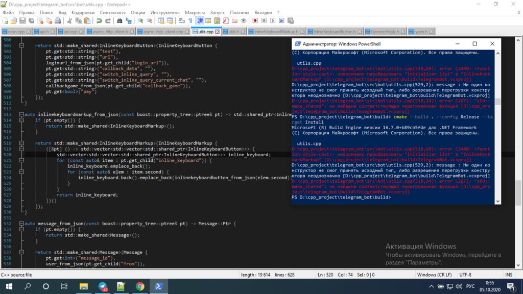Collapse function fold at line 513
This screenshot has height=294, width=523.
(21, 114)
